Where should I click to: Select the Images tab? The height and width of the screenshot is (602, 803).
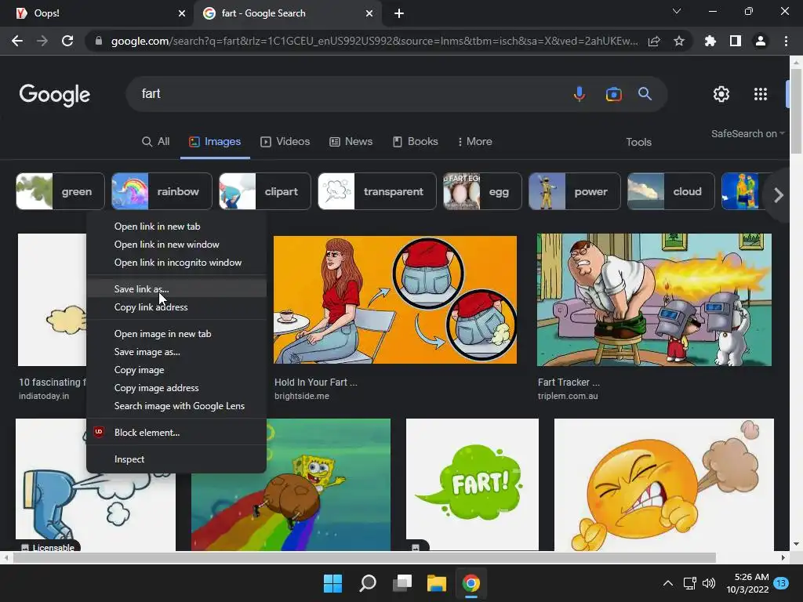(x=215, y=142)
